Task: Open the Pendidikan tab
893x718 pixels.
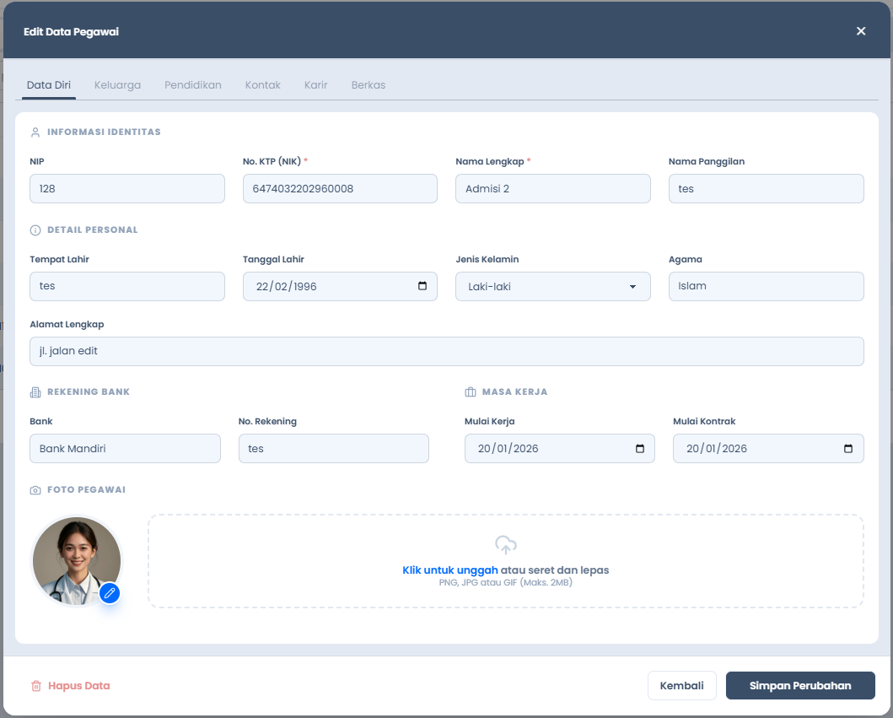Action: click(x=193, y=85)
